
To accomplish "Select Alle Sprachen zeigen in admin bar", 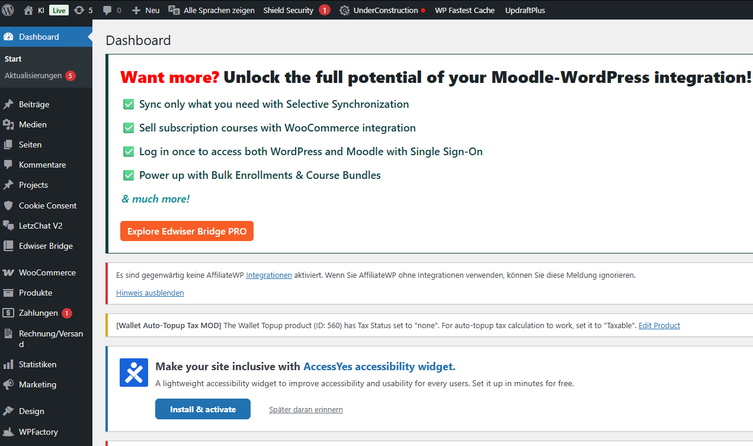I will (x=219, y=10).
